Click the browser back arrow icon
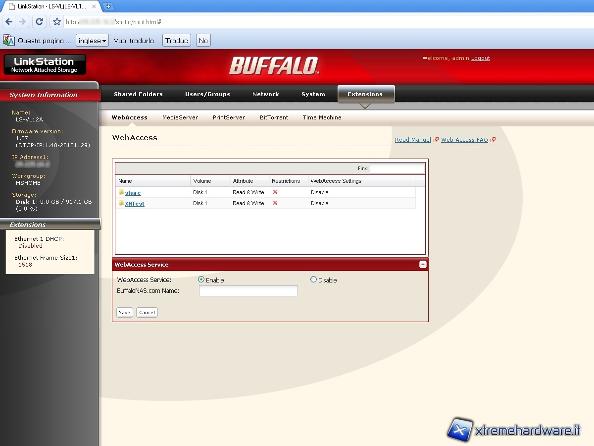Screen dimensions: 594x446 [x=9, y=22]
